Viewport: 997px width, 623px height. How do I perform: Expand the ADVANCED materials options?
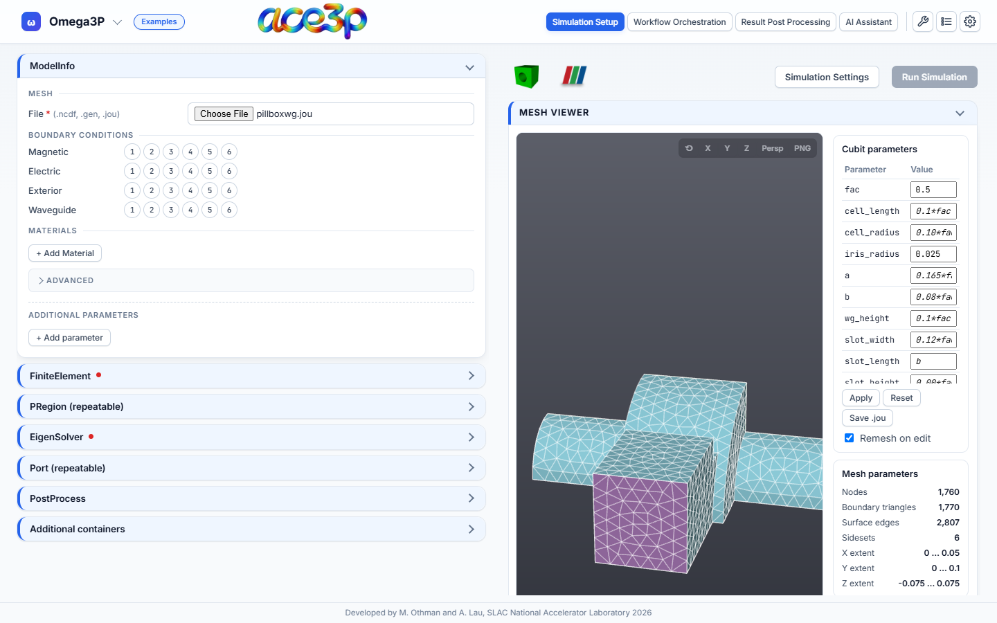251,280
